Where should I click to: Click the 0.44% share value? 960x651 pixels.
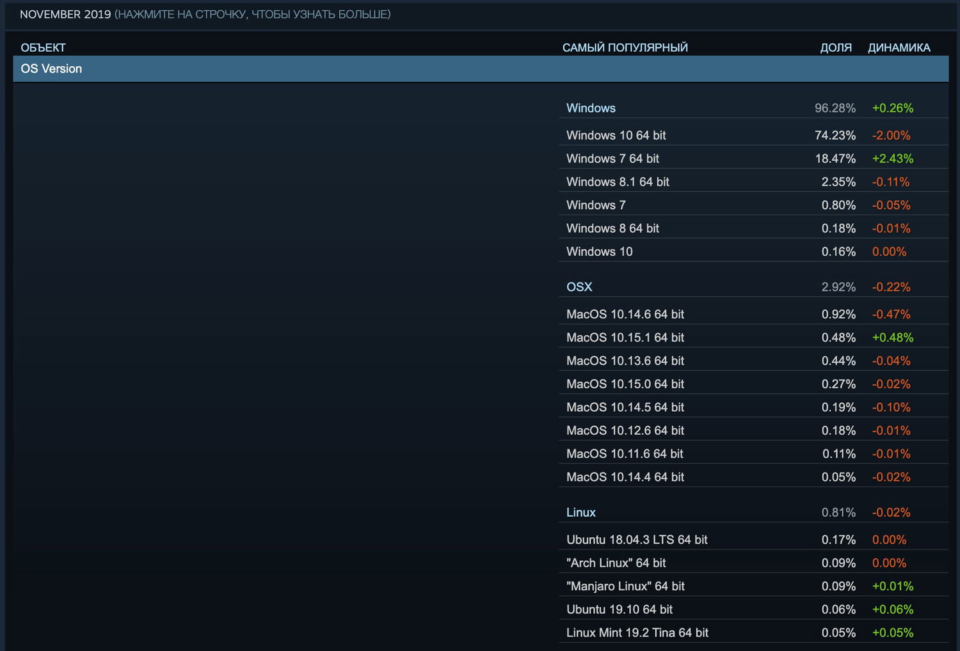click(x=838, y=361)
